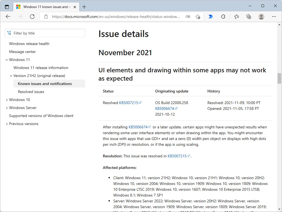Viewport: 282px width, 212px height.
Task: Add this page to favorites with the star-plus icon
Action: (198, 17)
